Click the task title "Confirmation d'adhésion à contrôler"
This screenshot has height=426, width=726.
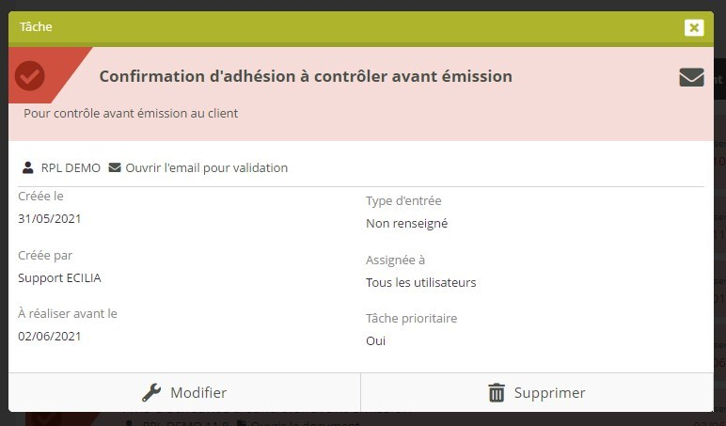pos(306,76)
